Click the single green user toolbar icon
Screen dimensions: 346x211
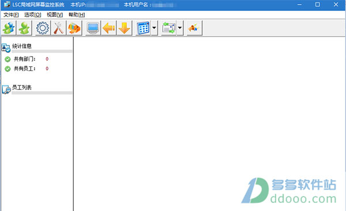tap(24, 28)
